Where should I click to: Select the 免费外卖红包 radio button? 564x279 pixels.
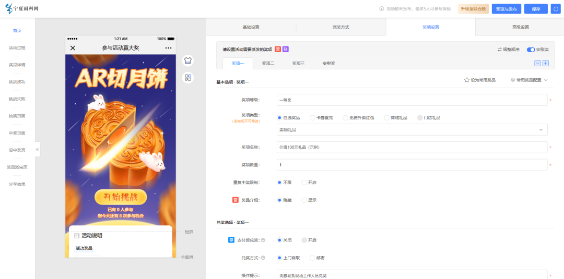(345, 118)
